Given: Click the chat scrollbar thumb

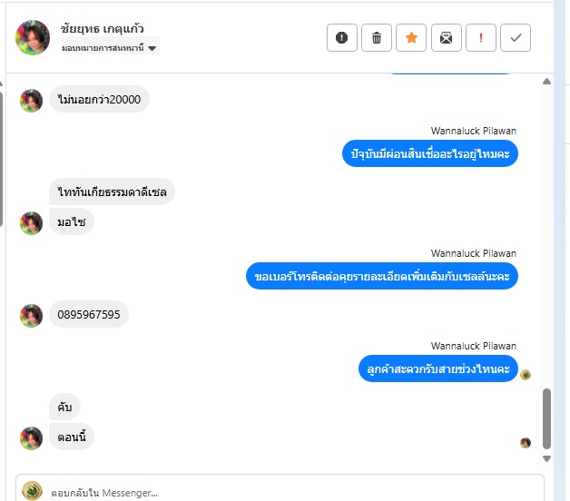Looking at the screenshot, I should (546, 418).
